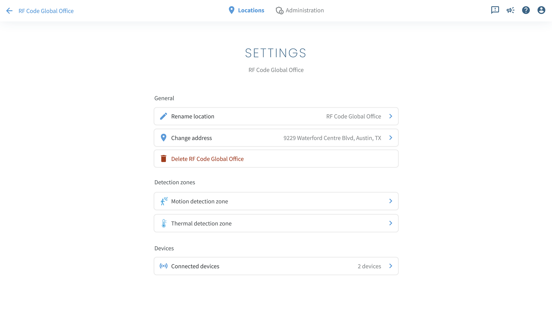Image resolution: width=552 pixels, height=310 pixels.
Task: Click the pencil icon for Rename location
Action: coord(163,116)
